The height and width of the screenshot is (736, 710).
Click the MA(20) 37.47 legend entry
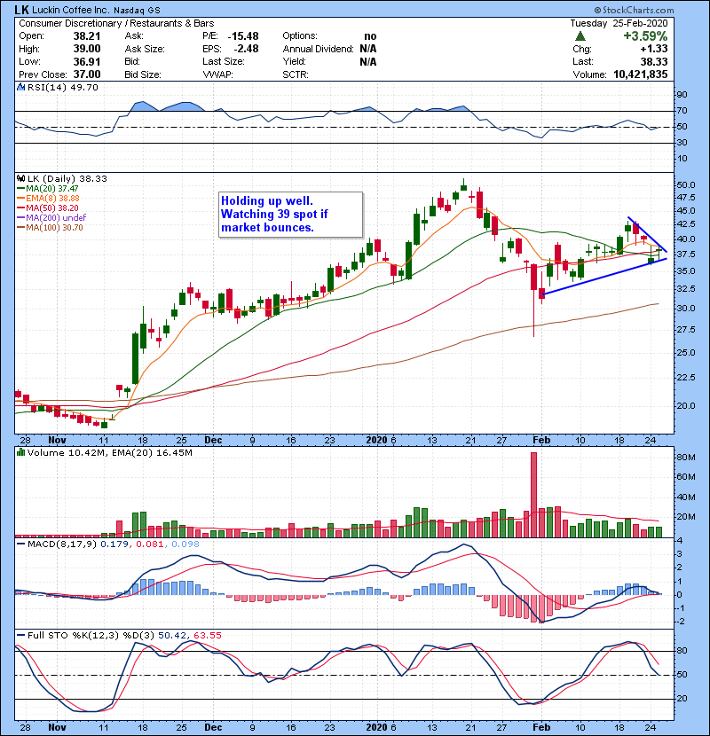point(48,189)
